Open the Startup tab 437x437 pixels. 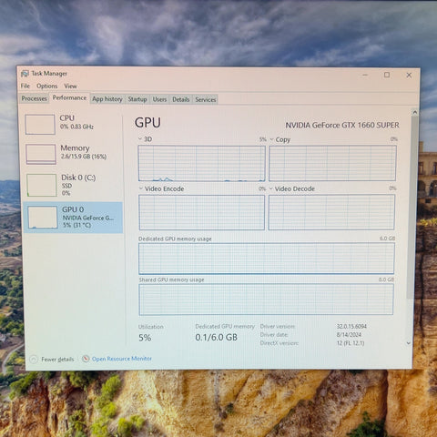[137, 99]
